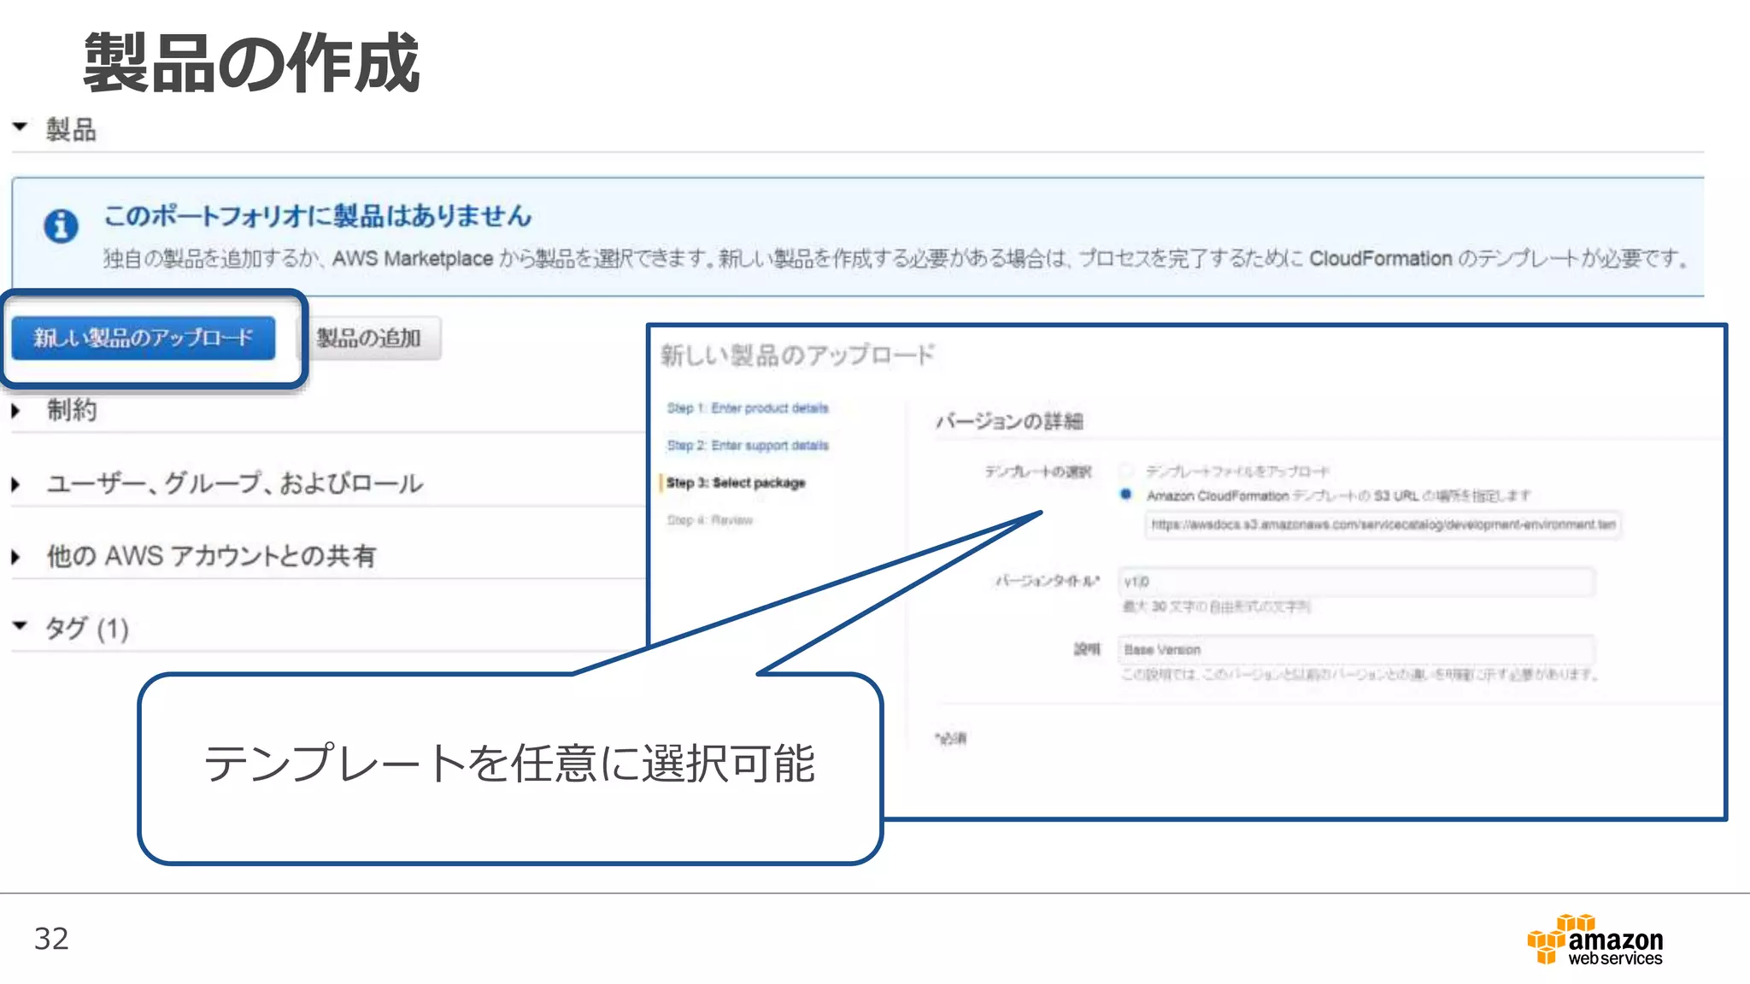Viewport: 1750px width, 984px height.
Task: Go to Step 2: Enter support details
Action: [748, 446]
